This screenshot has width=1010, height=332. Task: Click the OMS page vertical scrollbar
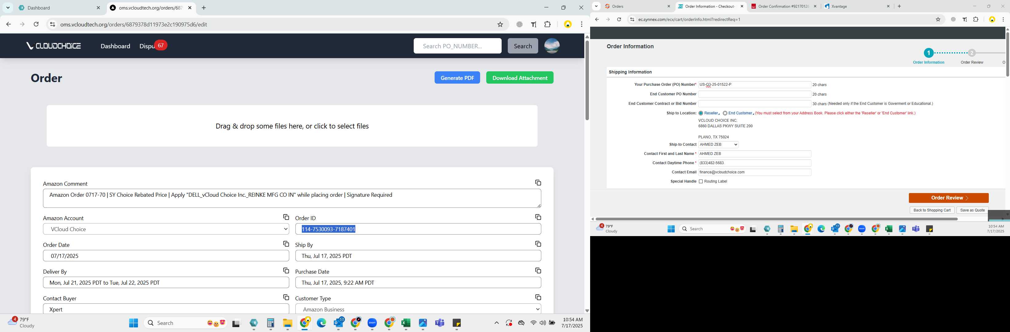point(586,80)
